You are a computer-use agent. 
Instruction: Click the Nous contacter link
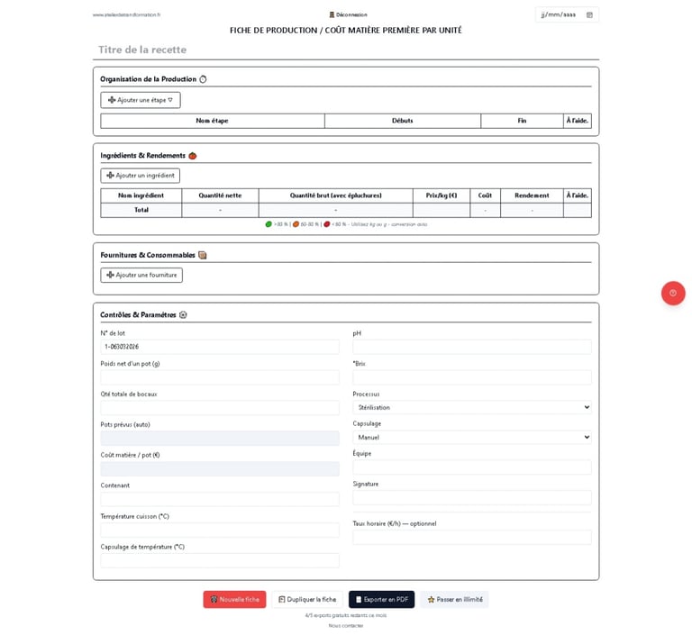tap(346, 626)
